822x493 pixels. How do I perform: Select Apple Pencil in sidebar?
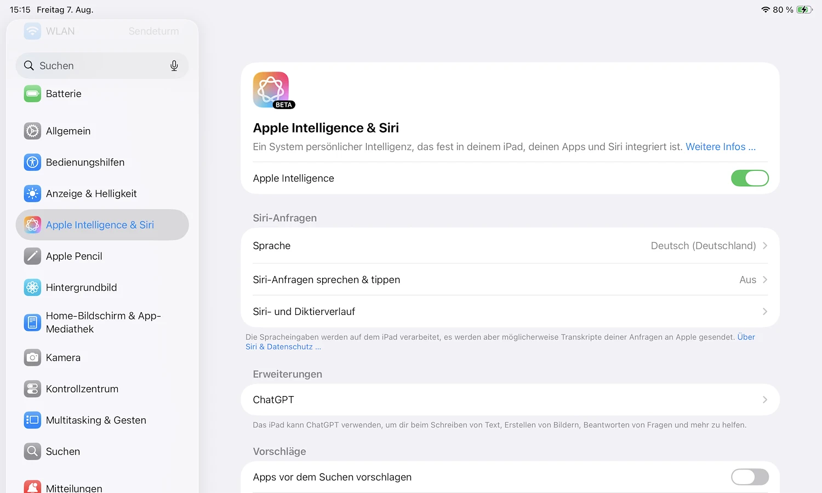click(x=102, y=256)
